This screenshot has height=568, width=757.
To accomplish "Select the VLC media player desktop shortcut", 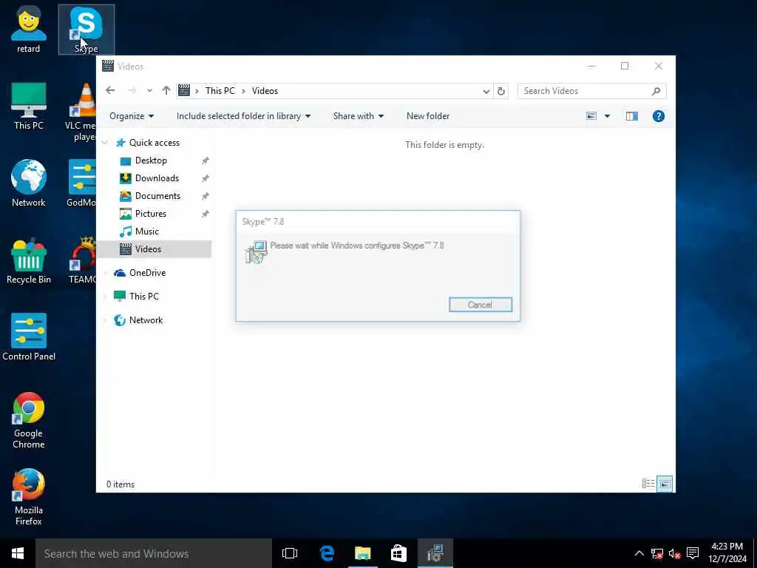I will (82, 112).
